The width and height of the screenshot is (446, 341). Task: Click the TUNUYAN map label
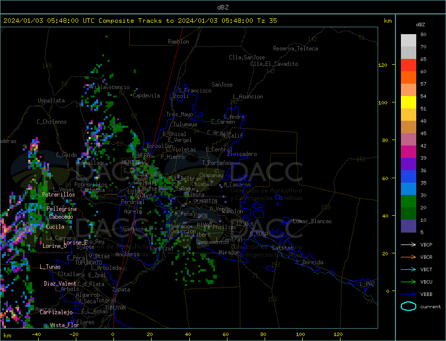coord(115,308)
